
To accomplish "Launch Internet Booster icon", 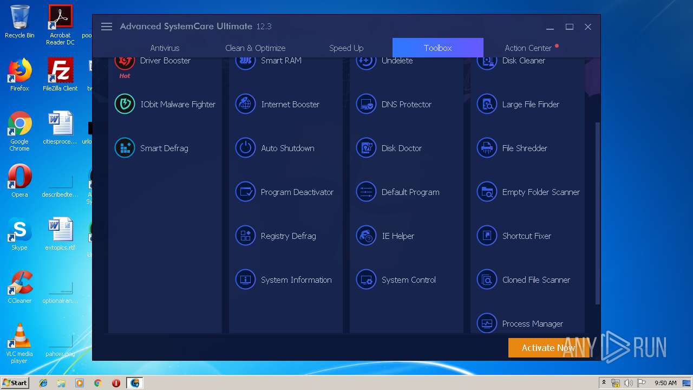I will [245, 104].
